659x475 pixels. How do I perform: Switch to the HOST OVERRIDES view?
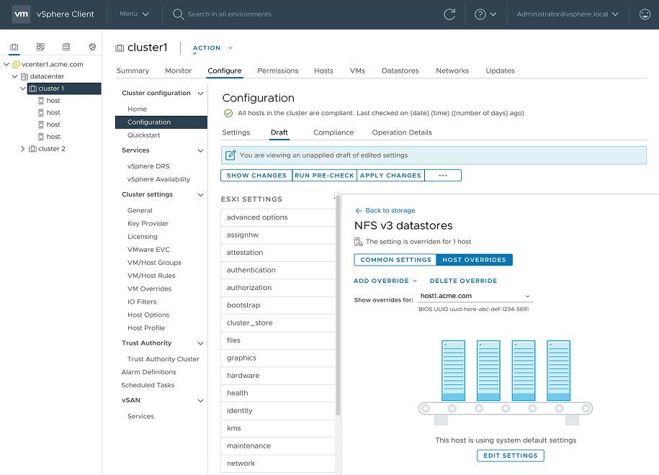[474, 260]
